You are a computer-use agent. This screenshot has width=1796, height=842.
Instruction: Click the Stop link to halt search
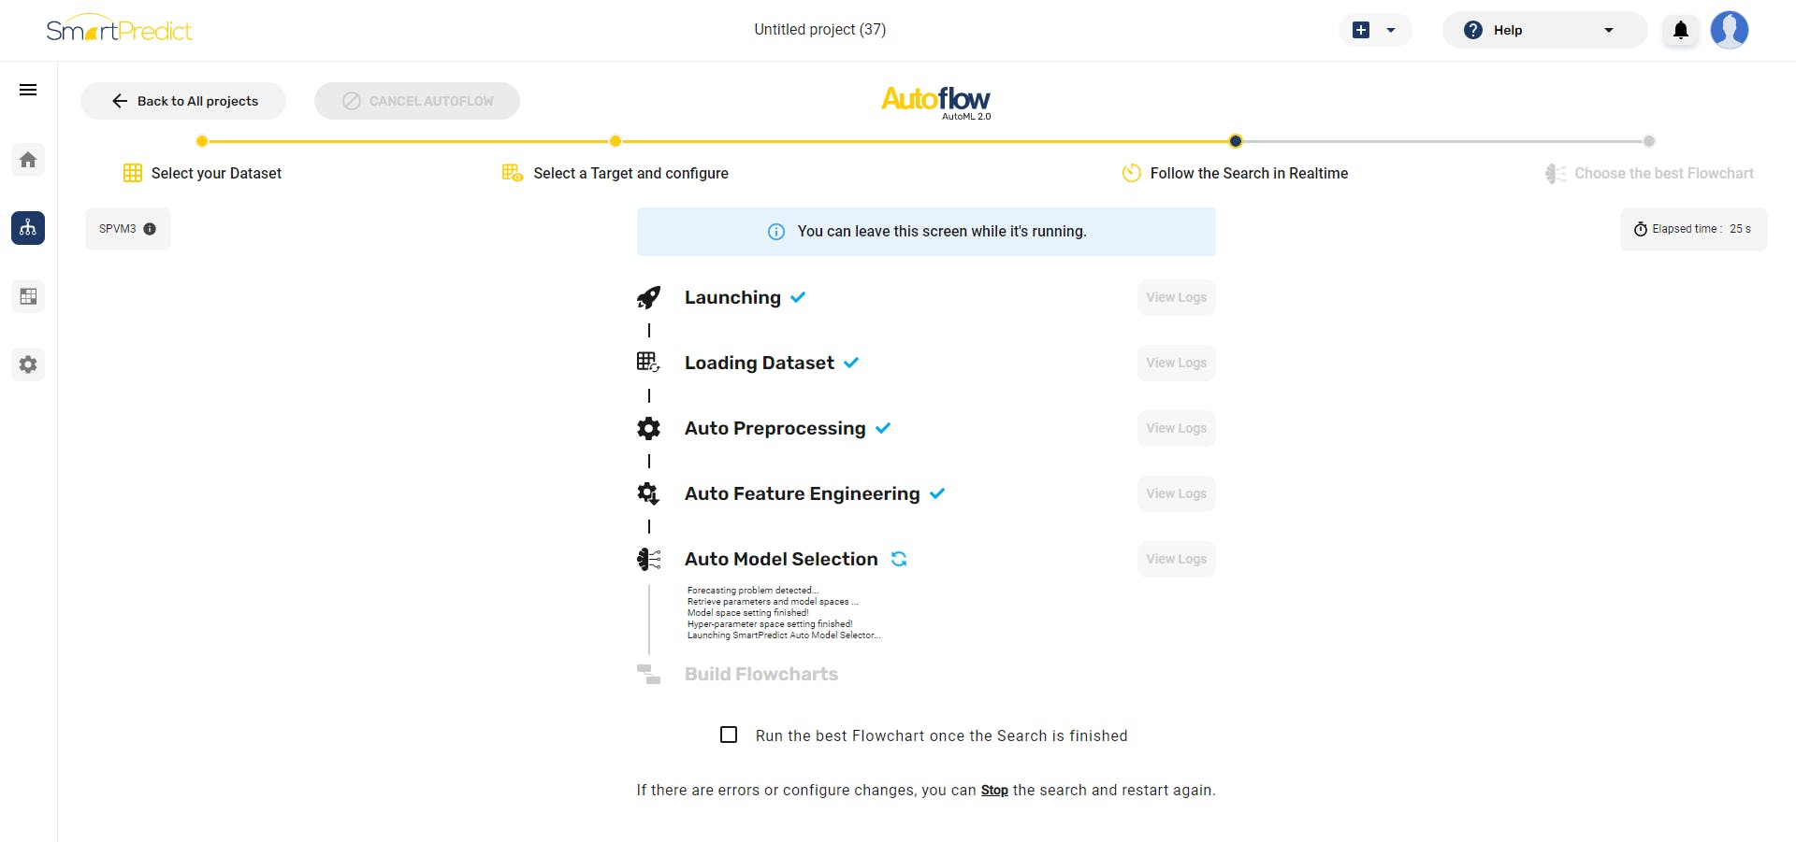click(994, 791)
